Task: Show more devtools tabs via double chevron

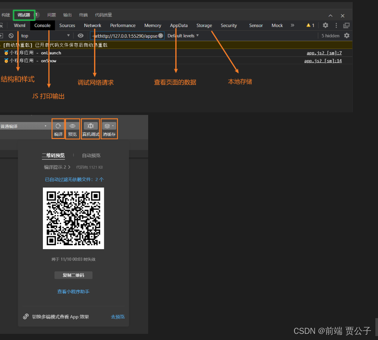Action: coord(292,25)
